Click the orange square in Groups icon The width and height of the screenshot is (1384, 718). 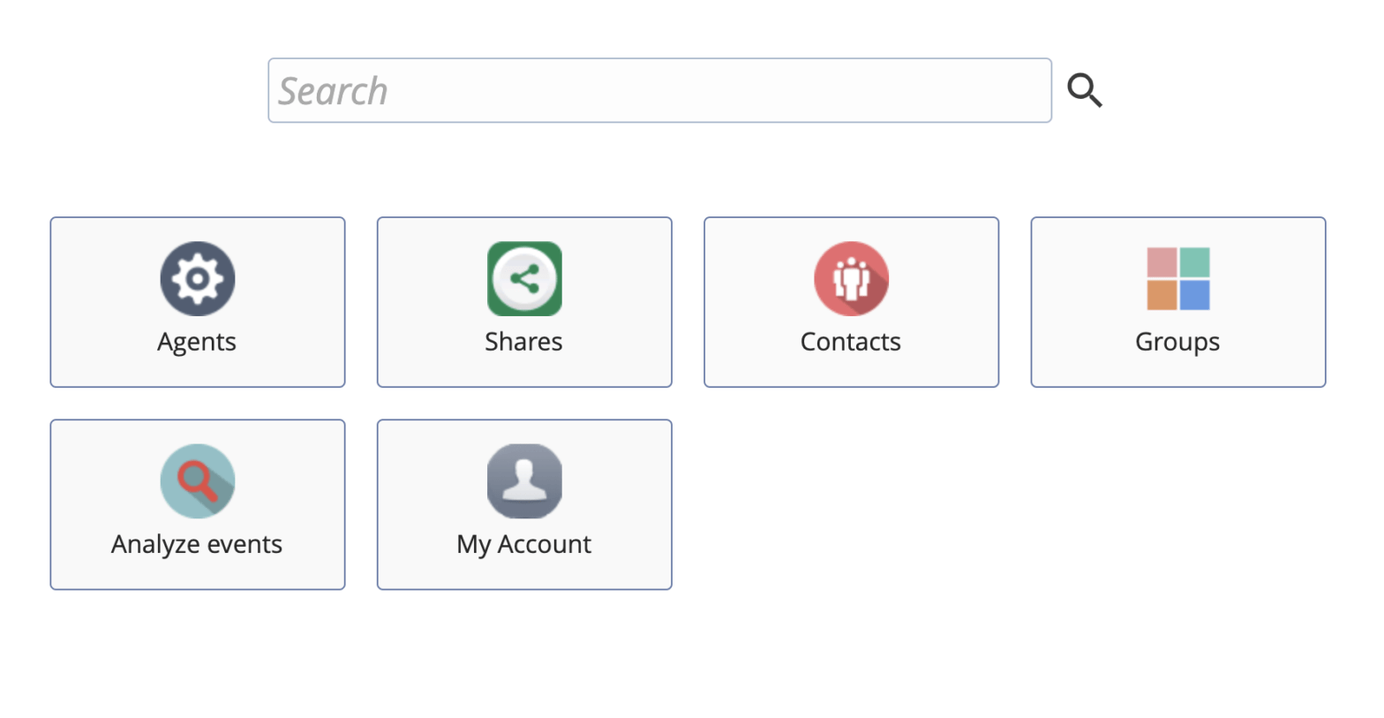(x=1162, y=295)
